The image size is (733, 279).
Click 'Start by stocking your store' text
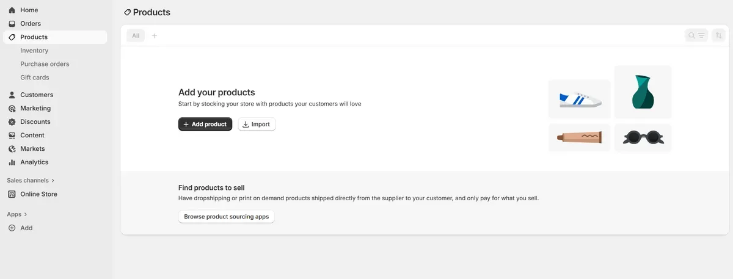[x=270, y=104]
